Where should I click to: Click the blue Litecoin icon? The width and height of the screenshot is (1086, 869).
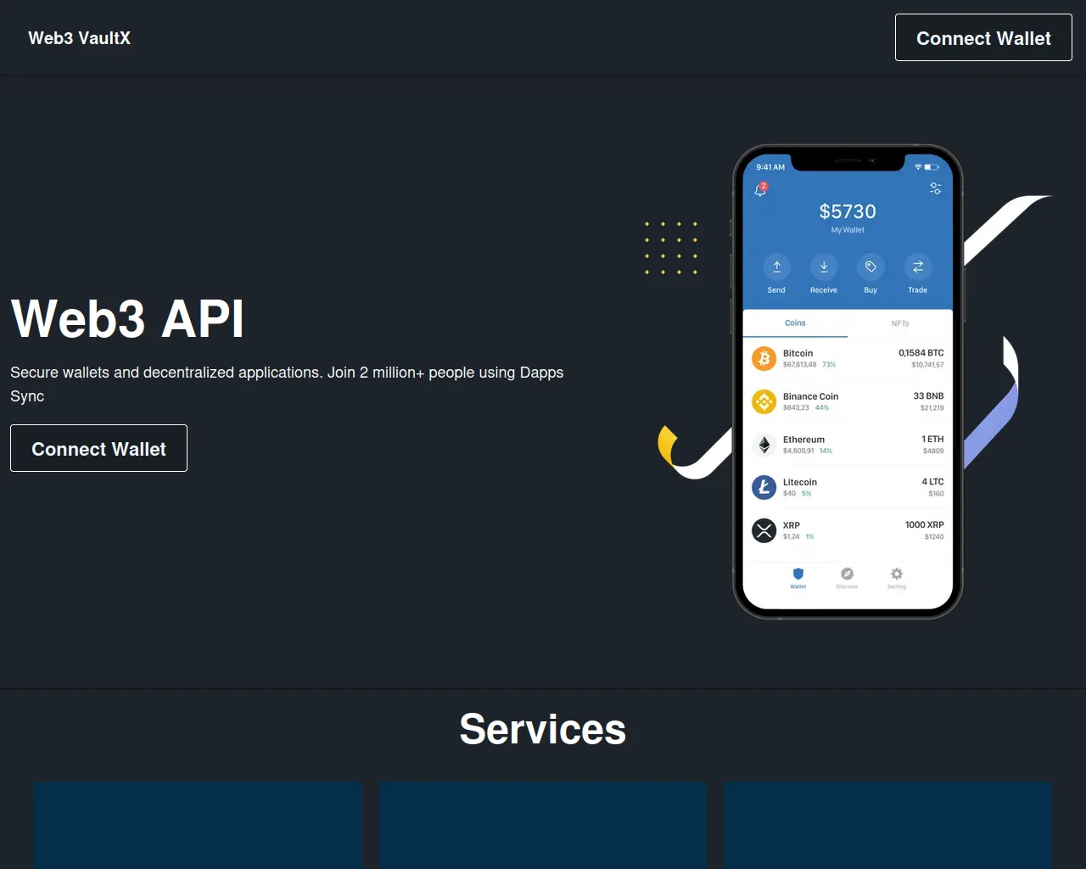764,487
